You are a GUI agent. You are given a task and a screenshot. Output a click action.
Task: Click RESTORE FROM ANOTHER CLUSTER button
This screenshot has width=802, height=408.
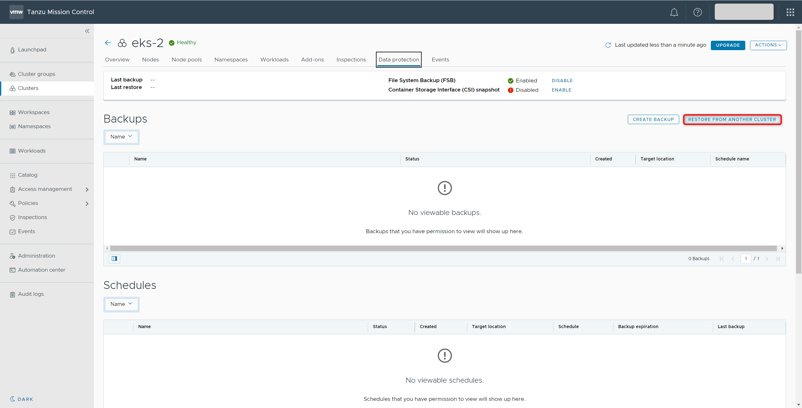tap(732, 119)
